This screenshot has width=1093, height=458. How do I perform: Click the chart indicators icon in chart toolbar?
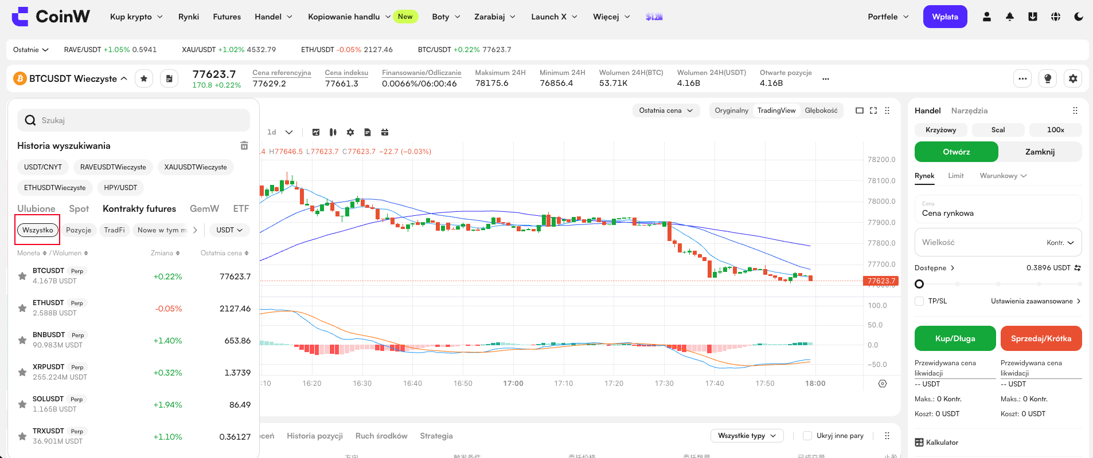[x=316, y=132]
